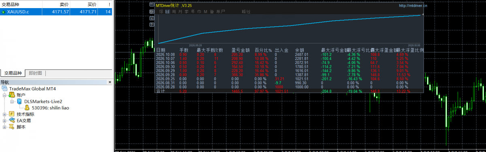
Task: Click the 合计 totals row label
Action: coord(160,92)
